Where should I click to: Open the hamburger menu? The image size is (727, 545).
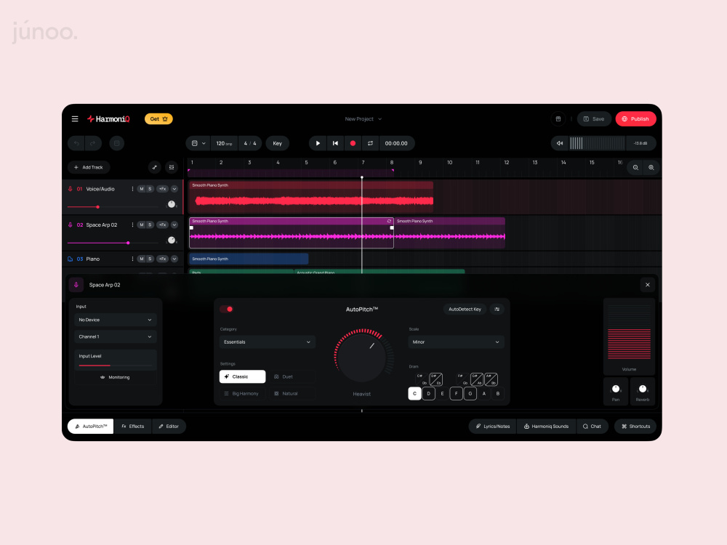[75, 119]
